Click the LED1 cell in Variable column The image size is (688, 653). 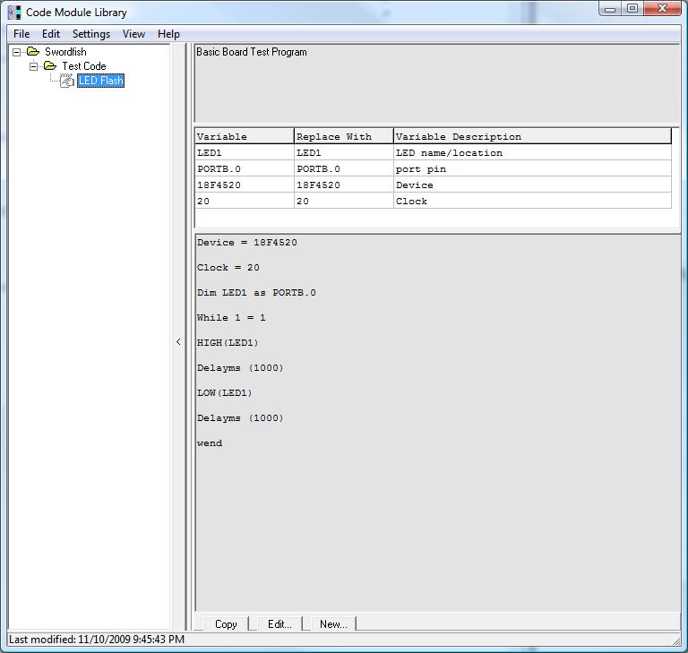245,152
